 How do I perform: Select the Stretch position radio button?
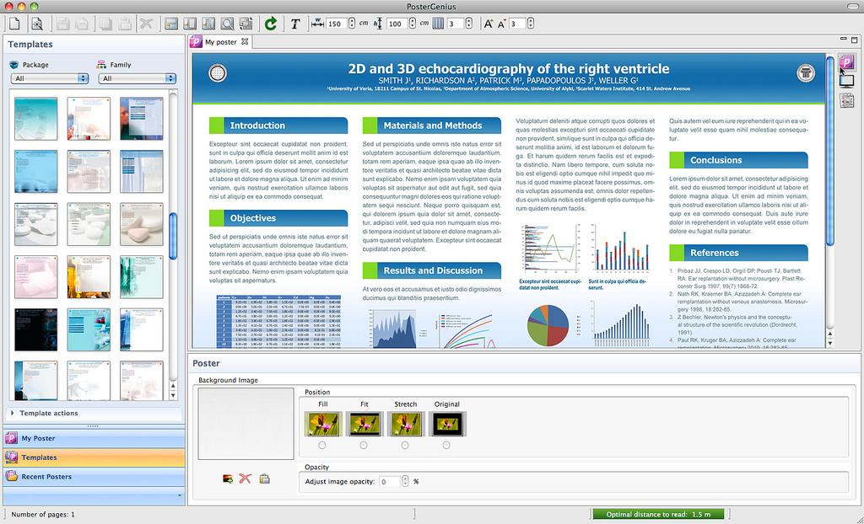pyautogui.click(x=405, y=445)
